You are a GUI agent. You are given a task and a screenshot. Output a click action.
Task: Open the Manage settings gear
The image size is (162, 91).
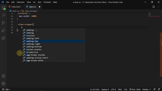(3, 84)
